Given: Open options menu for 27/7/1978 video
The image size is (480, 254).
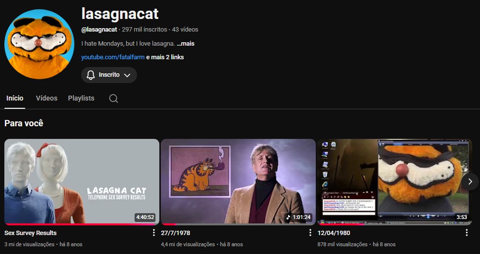Looking at the screenshot, I should [x=310, y=233].
